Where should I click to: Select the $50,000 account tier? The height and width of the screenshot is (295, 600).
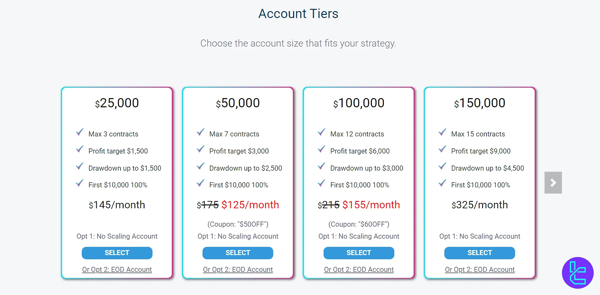[x=238, y=253]
